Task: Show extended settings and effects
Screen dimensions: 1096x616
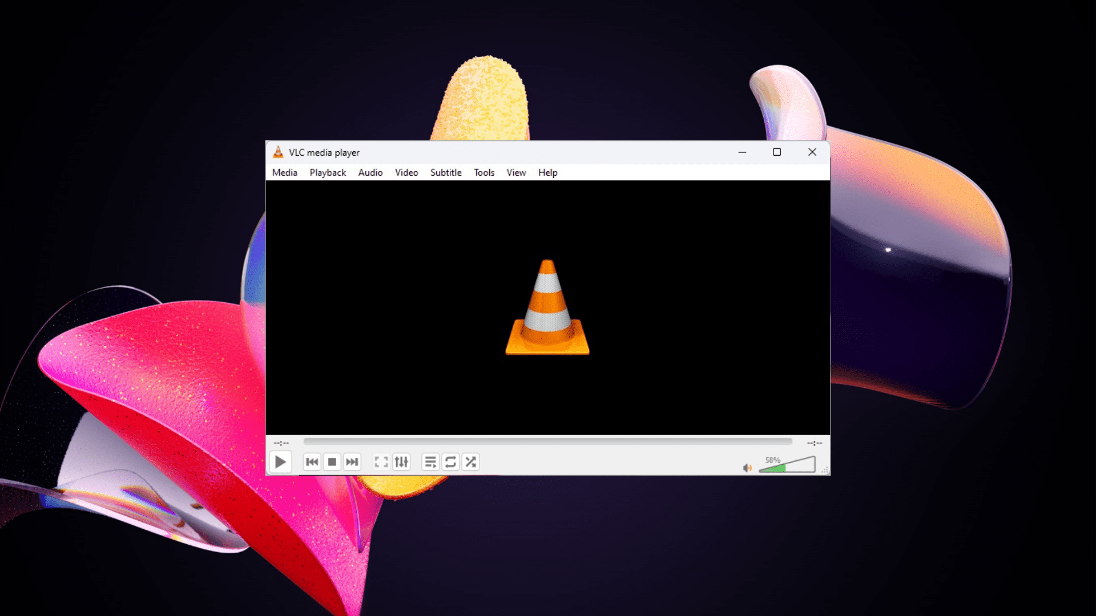Action: pyautogui.click(x=401, y=462)
